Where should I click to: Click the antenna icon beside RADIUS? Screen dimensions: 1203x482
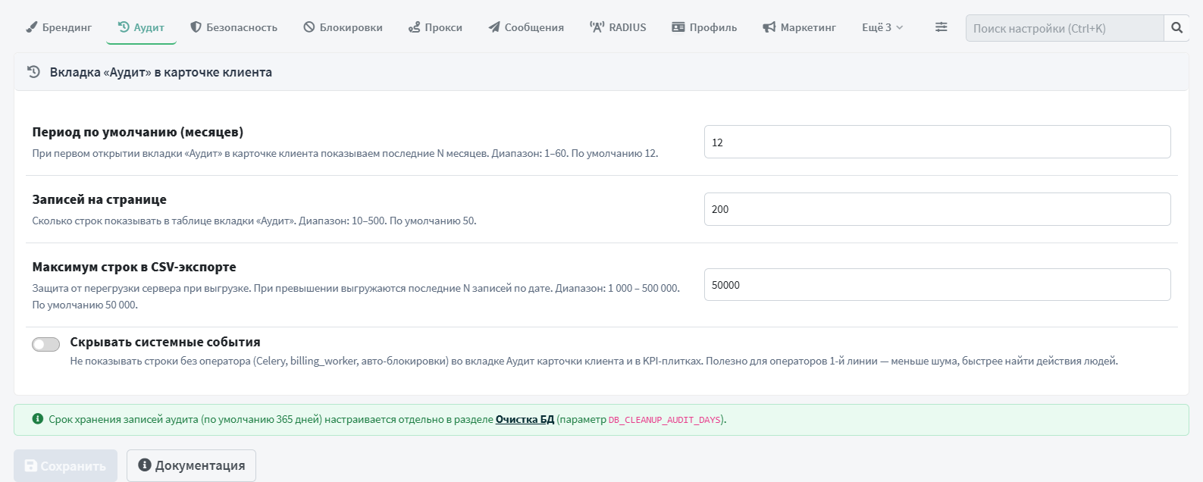597,27
